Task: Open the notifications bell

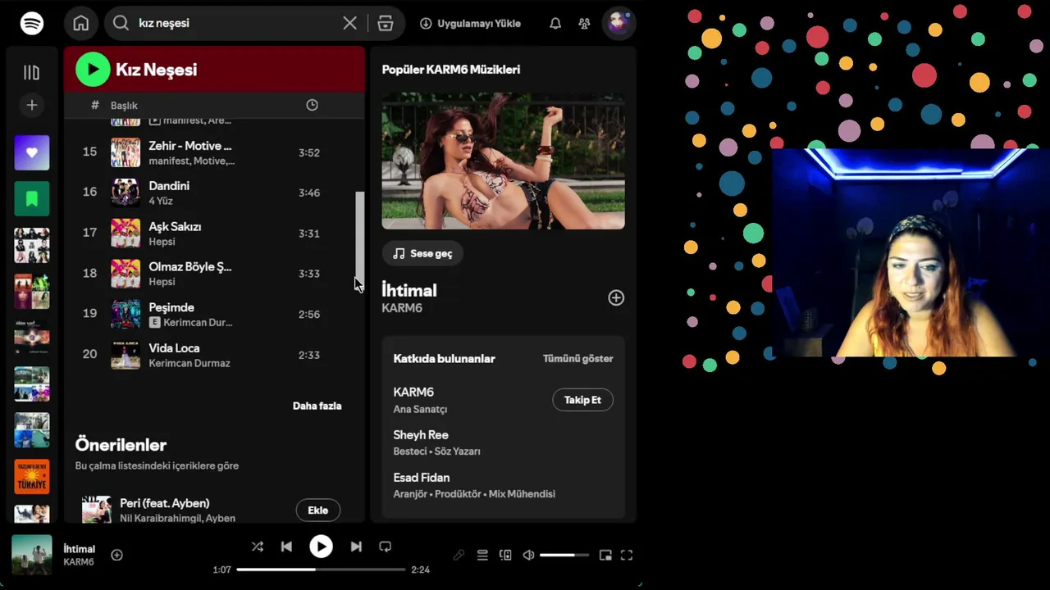Action: pos(555,23)
